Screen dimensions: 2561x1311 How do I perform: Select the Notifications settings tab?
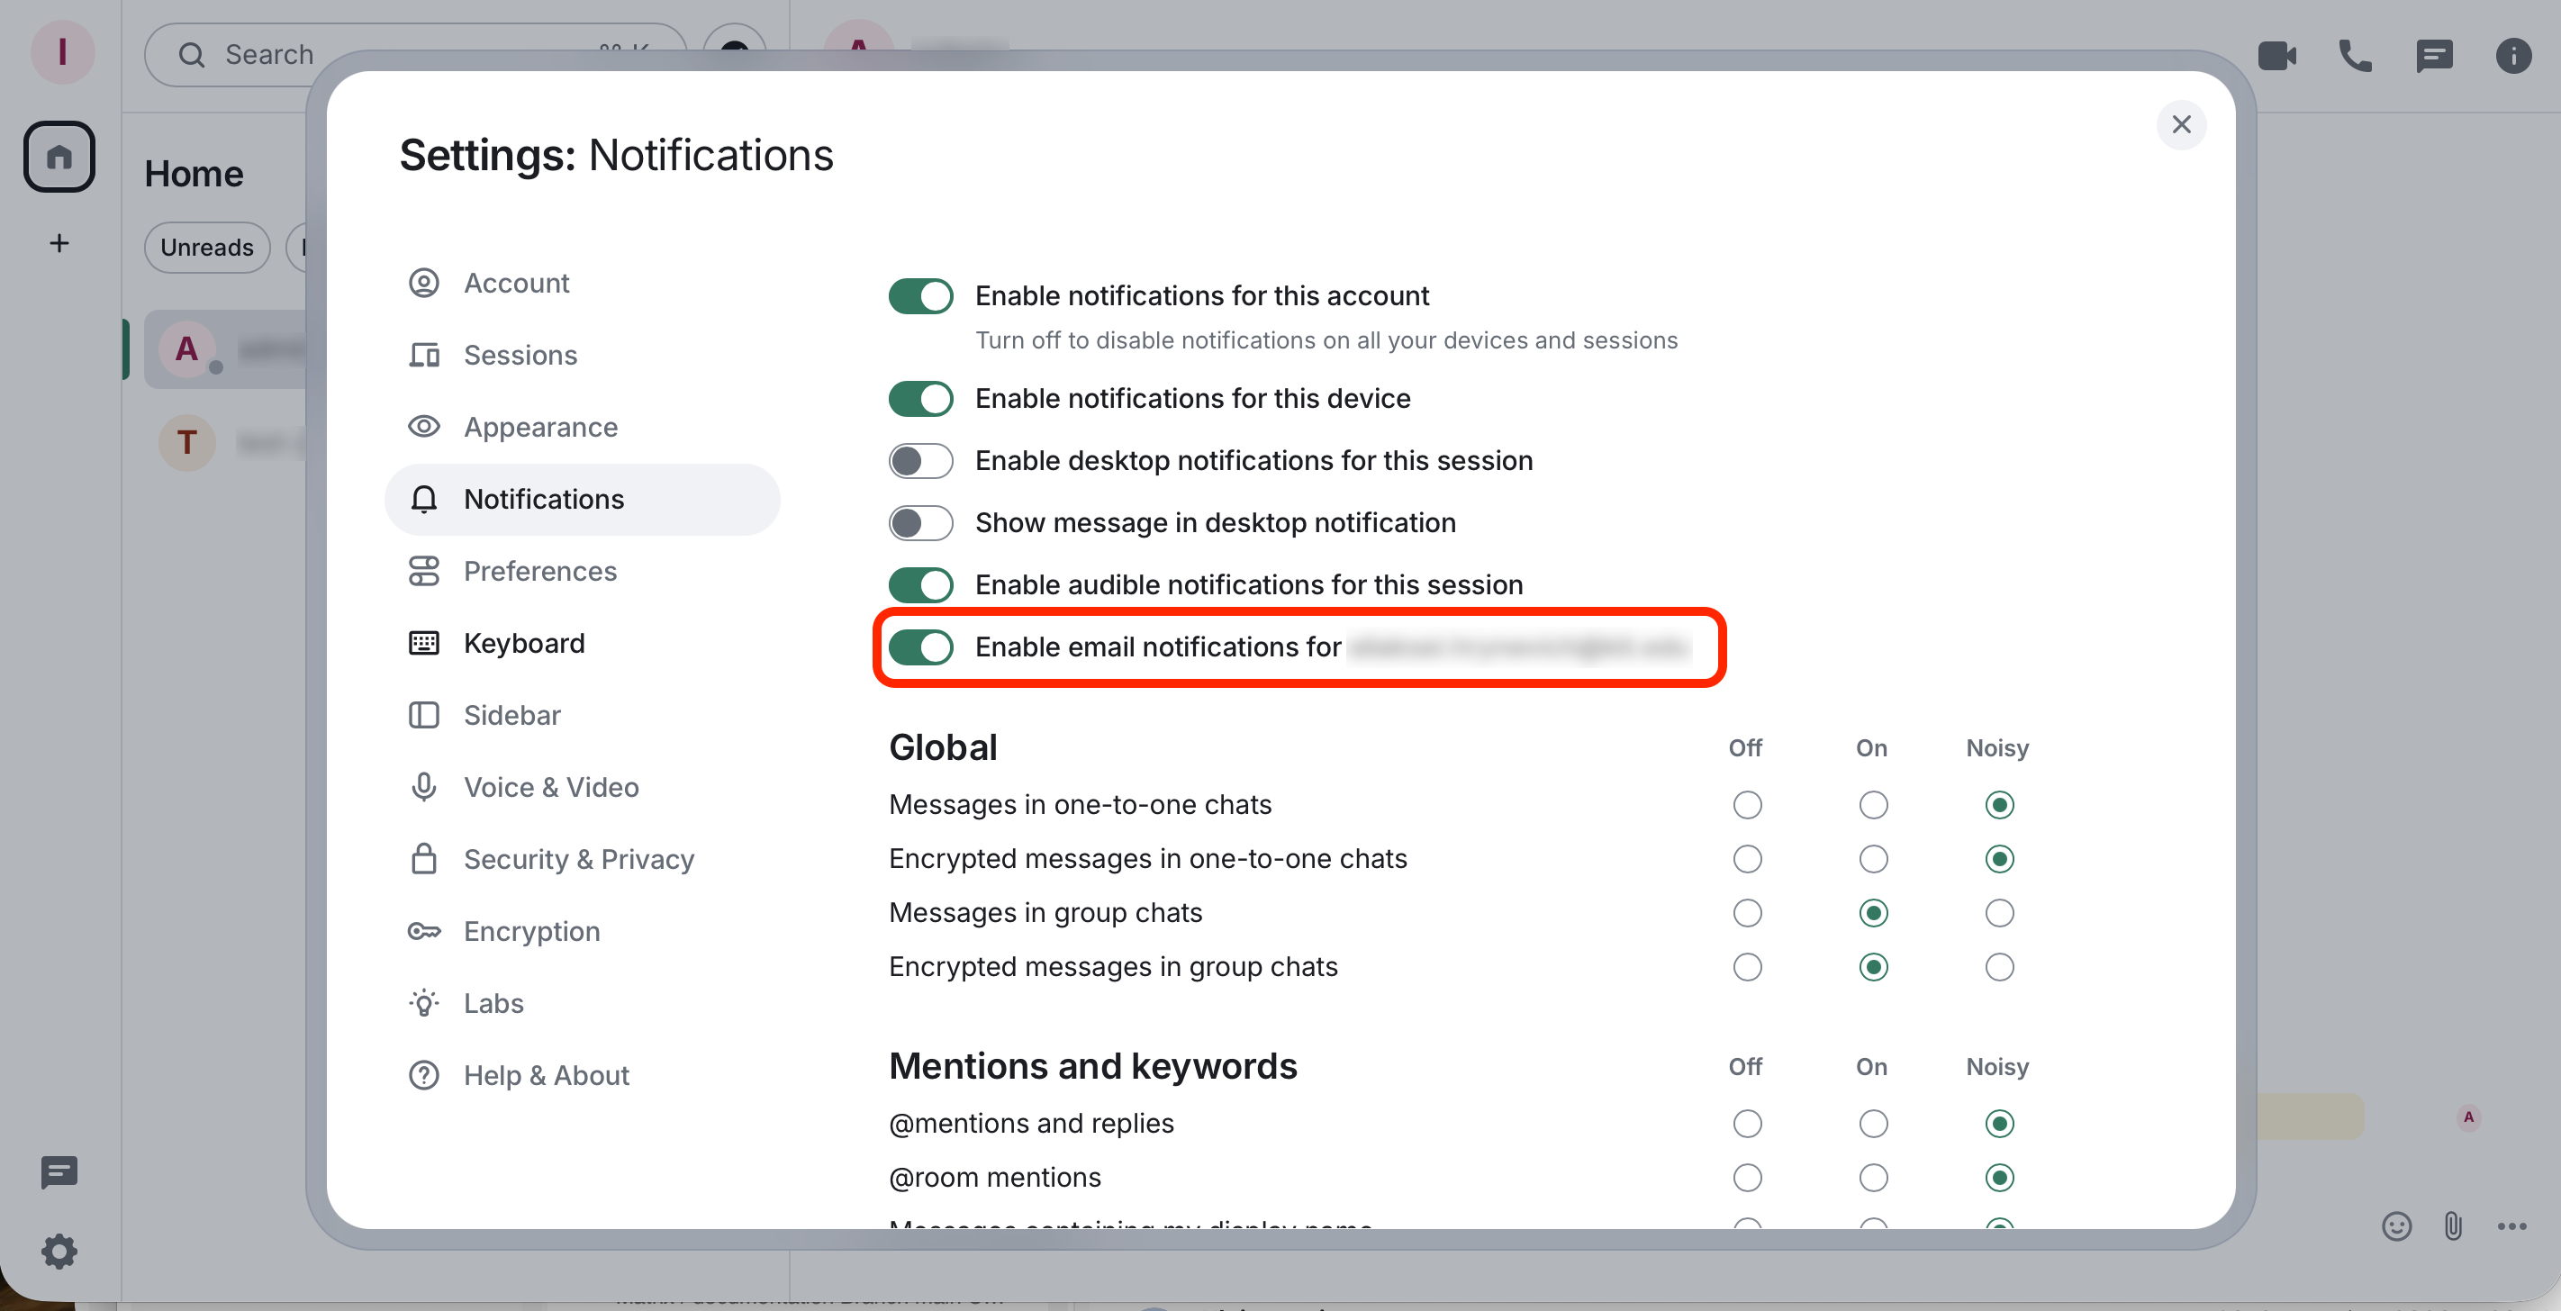pos(582,499)
